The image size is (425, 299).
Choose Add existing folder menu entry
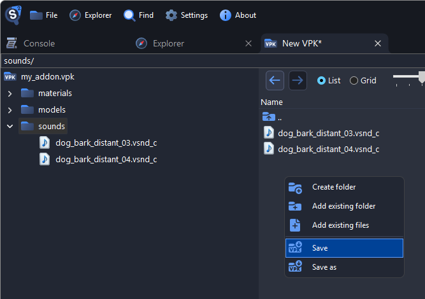click(x=344, y=206)
